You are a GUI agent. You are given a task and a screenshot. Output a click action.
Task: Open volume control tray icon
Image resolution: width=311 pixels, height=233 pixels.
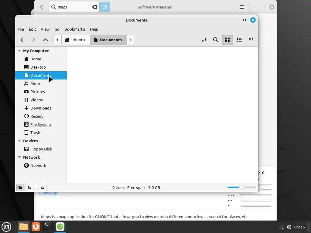coord(289,227)
